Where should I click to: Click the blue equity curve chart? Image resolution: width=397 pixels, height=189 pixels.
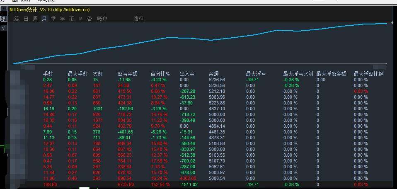(x=200, y=43)
